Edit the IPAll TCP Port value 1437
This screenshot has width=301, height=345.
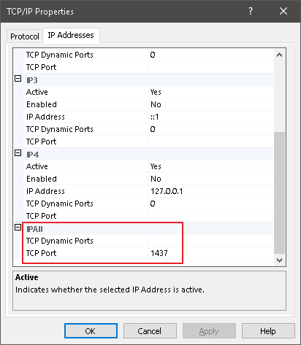(x=211, y=253)
